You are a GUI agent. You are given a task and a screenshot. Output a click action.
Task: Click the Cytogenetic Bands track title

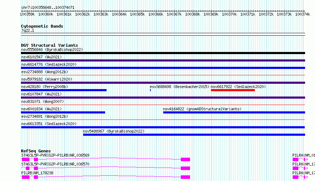tap(42, 26)
